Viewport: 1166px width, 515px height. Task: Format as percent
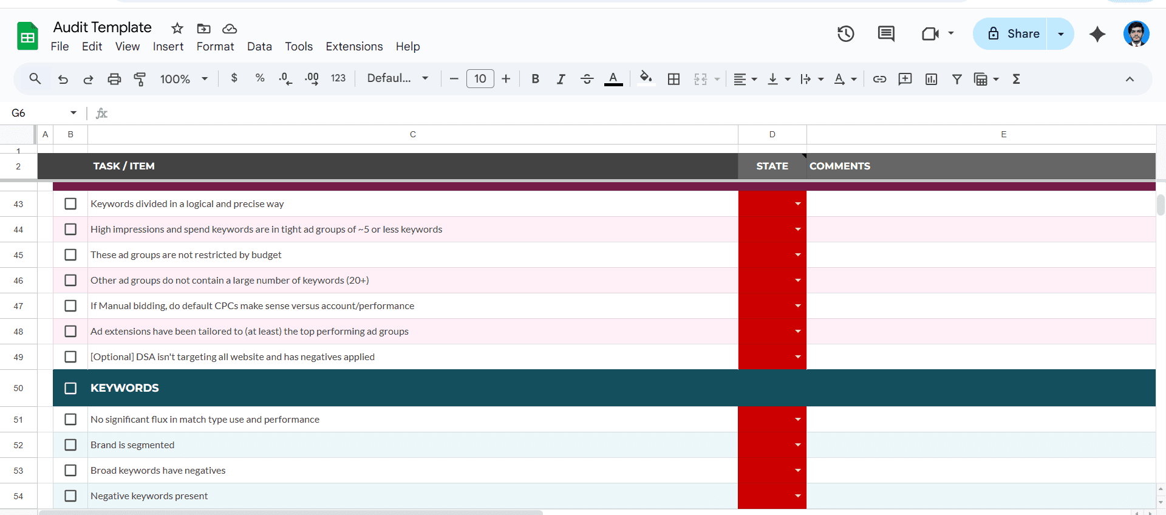pyautogui.click(x=260, y=78)
